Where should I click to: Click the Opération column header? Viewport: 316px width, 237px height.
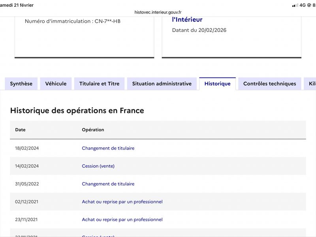pyautogui.click(x=93, y=130)
